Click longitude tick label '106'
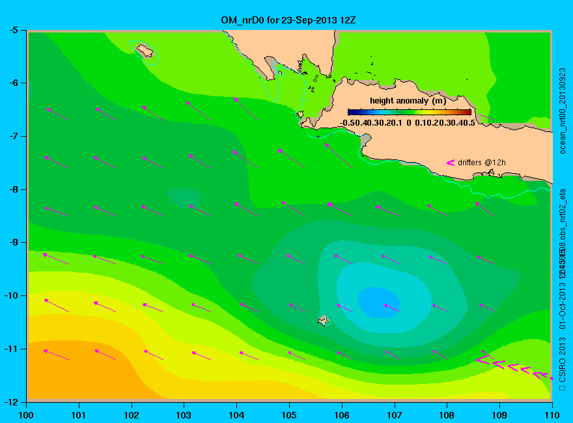573x423 pixels. tap(342, 415)
